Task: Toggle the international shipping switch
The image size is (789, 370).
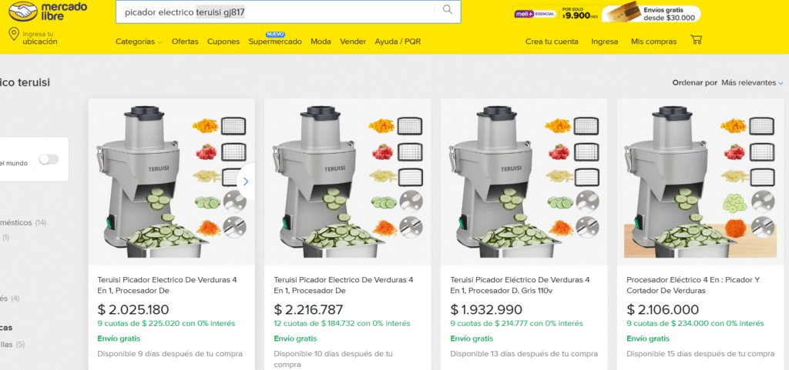Action: click(x=49, y=159)
